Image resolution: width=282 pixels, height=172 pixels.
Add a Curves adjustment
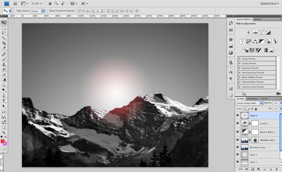click(262, 32)
